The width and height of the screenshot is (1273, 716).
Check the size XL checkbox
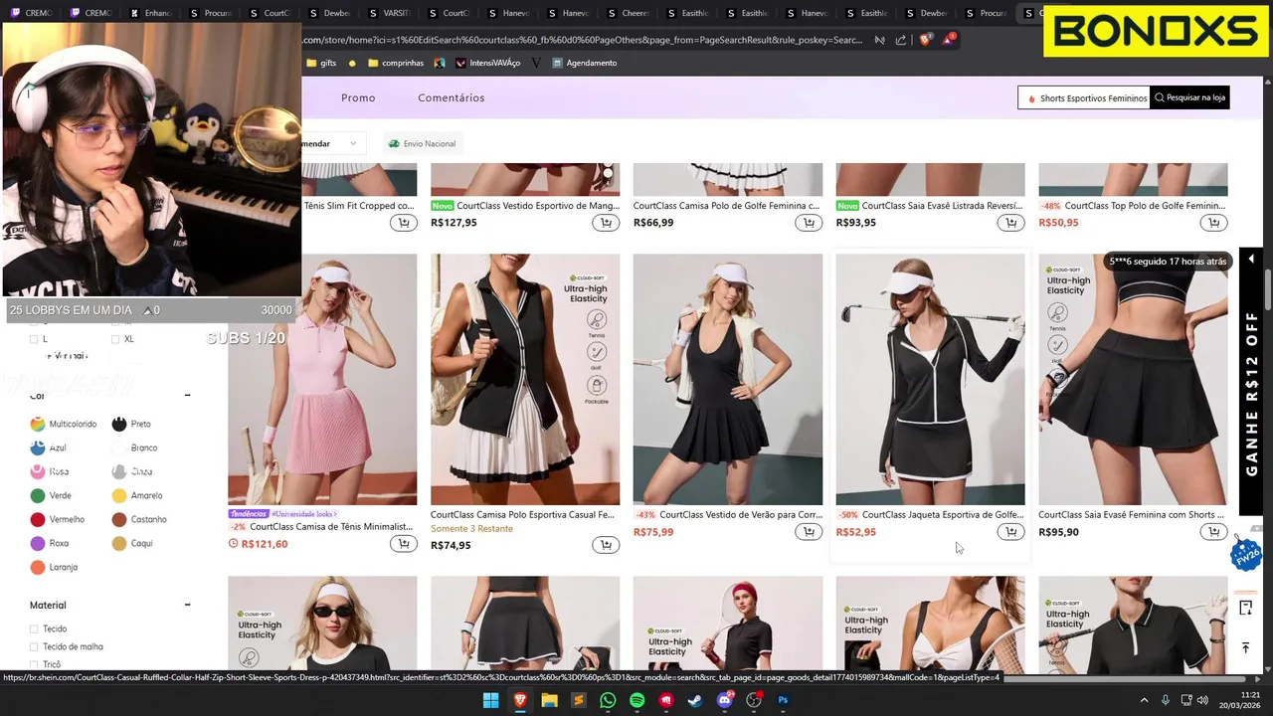(115, 339)
